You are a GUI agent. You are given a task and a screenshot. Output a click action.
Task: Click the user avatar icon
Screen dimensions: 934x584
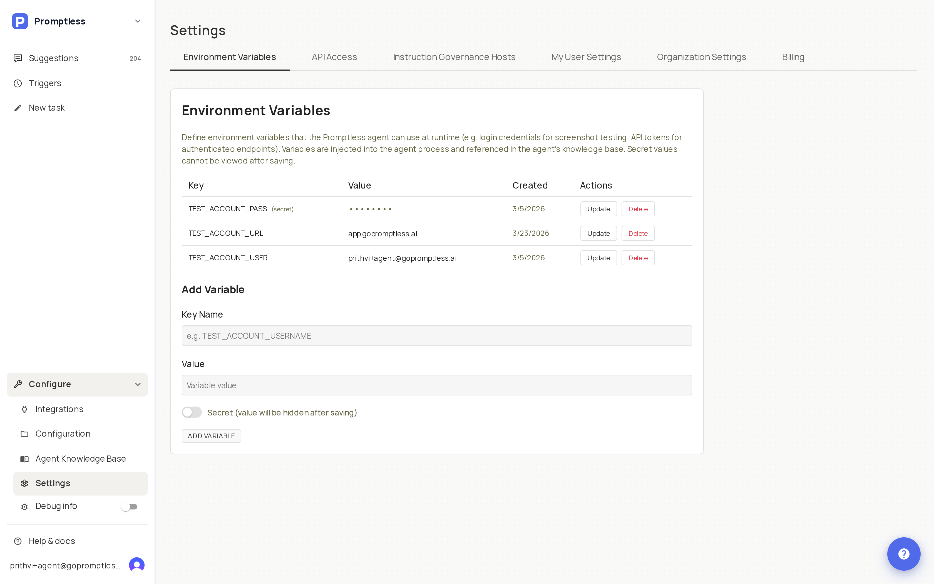137,565
